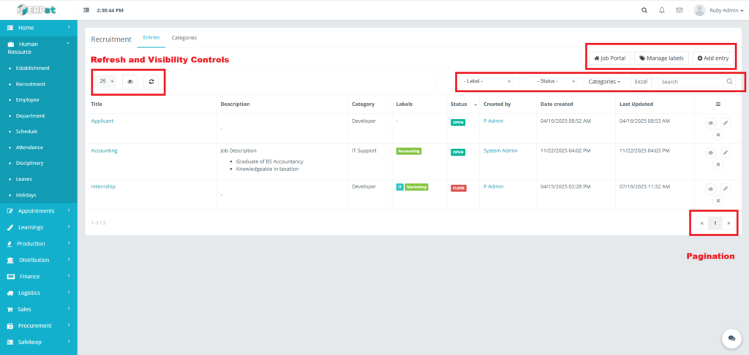Open the mail envelope icon
Image resolution: width=749 pixels, height=355 pixels.
point(680,10)
